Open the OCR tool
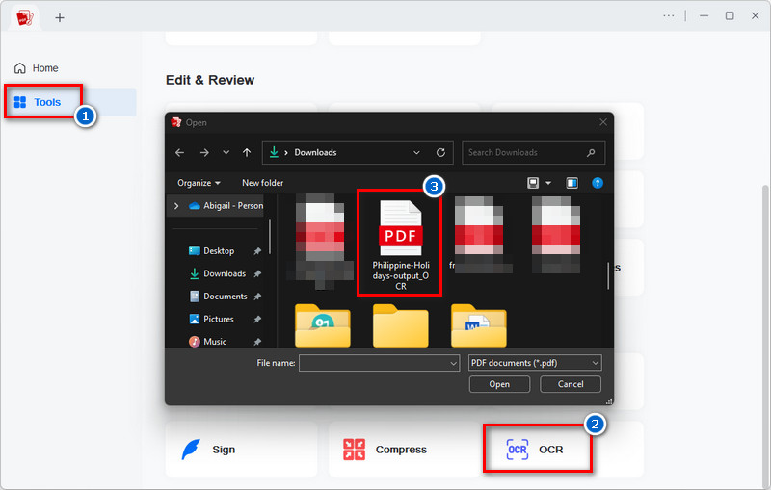Screen dimensions: 771x490 coord(536,450)
